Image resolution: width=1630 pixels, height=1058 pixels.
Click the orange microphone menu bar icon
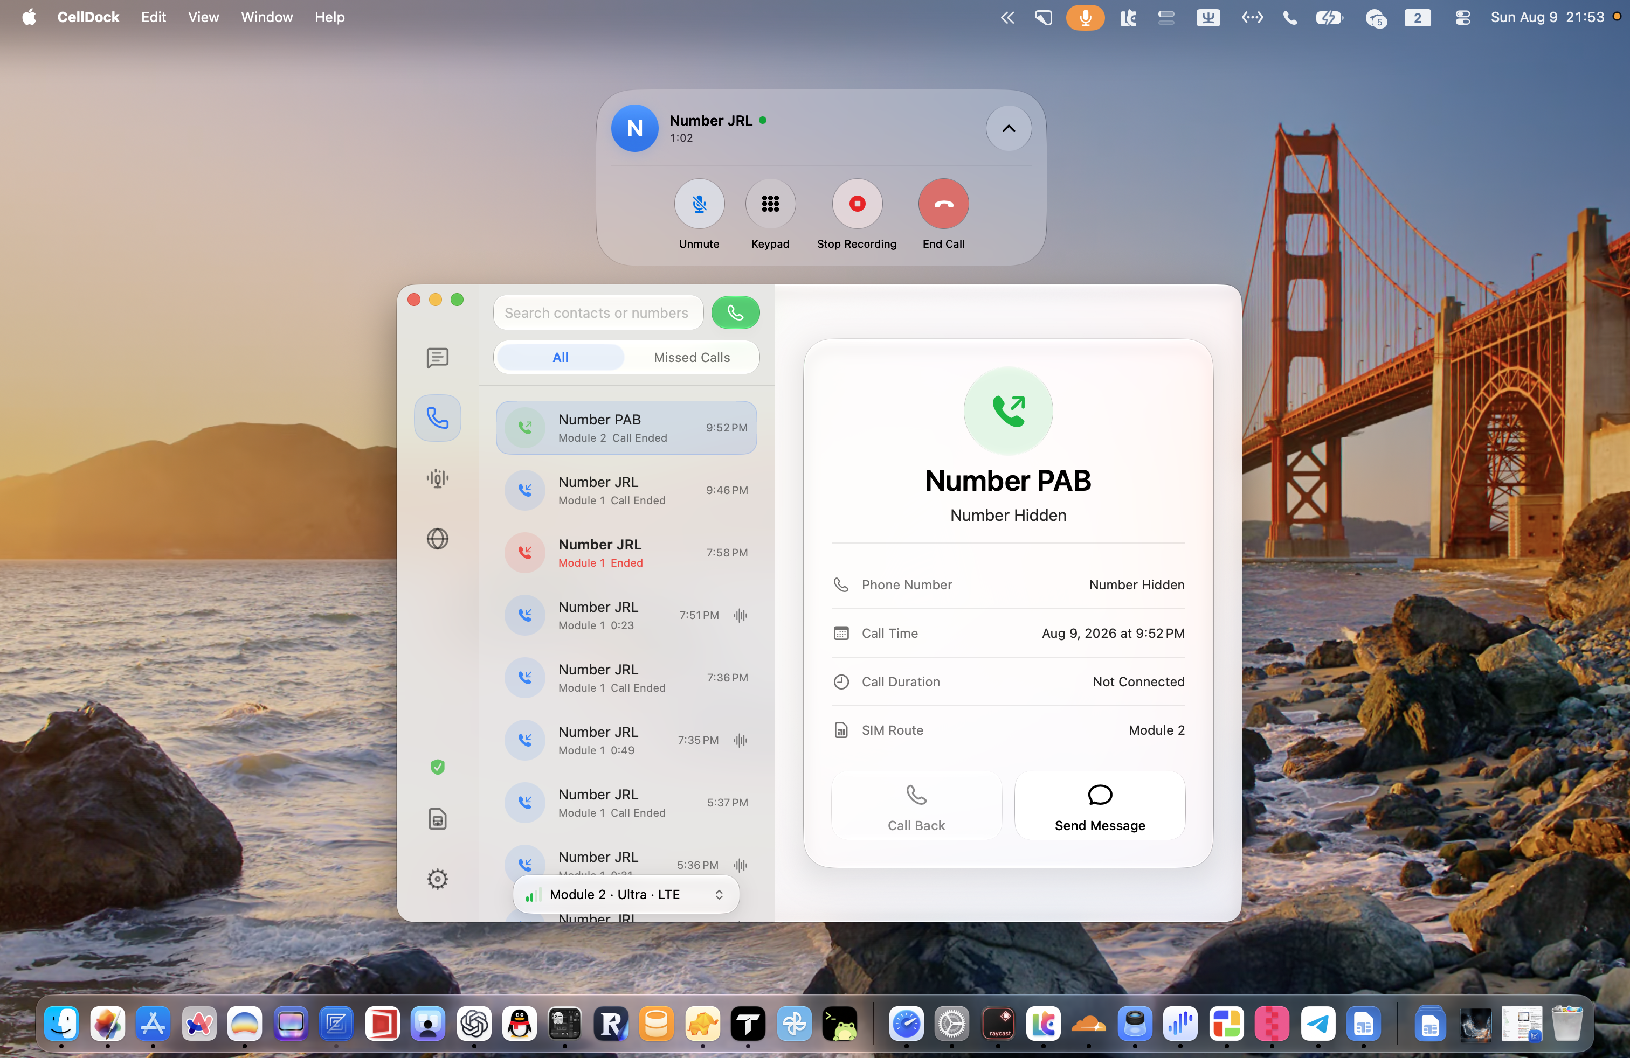click(x=1085, y=17)
